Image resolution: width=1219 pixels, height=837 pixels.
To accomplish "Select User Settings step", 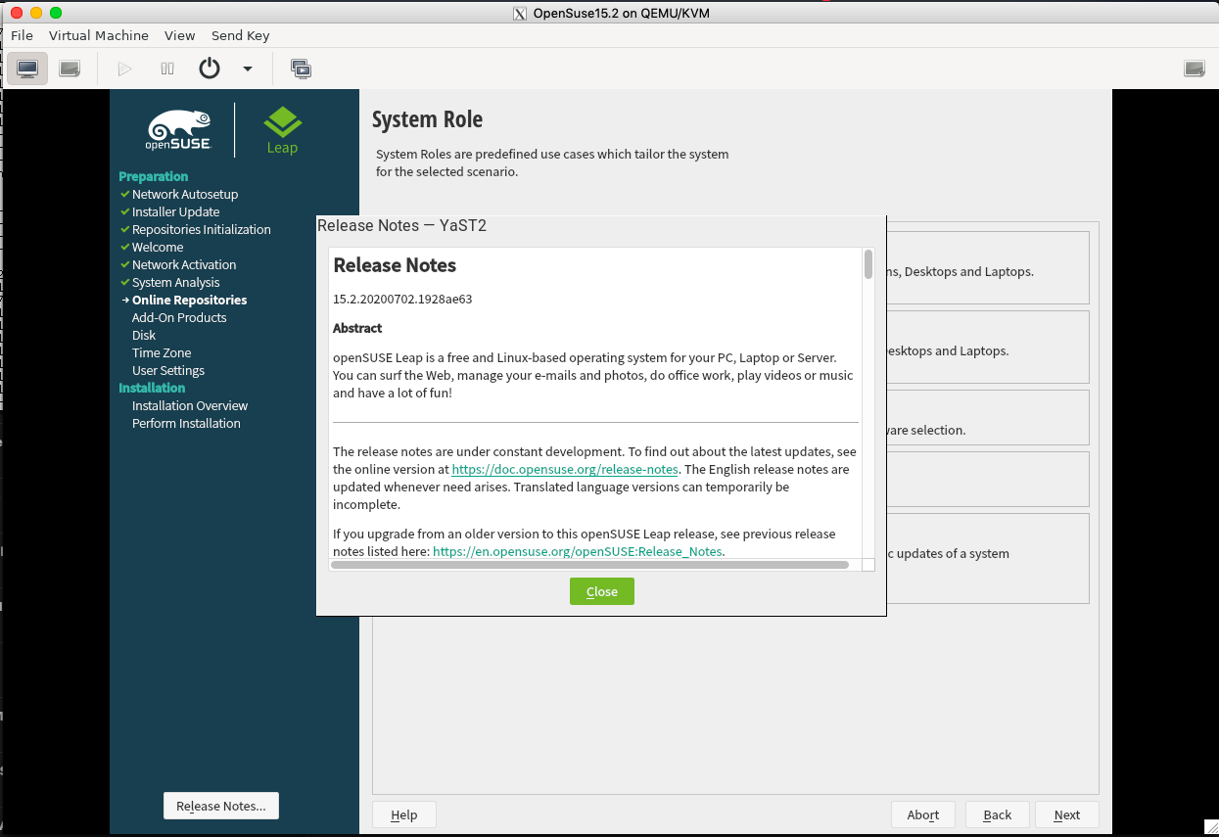I will coord(168,370).
